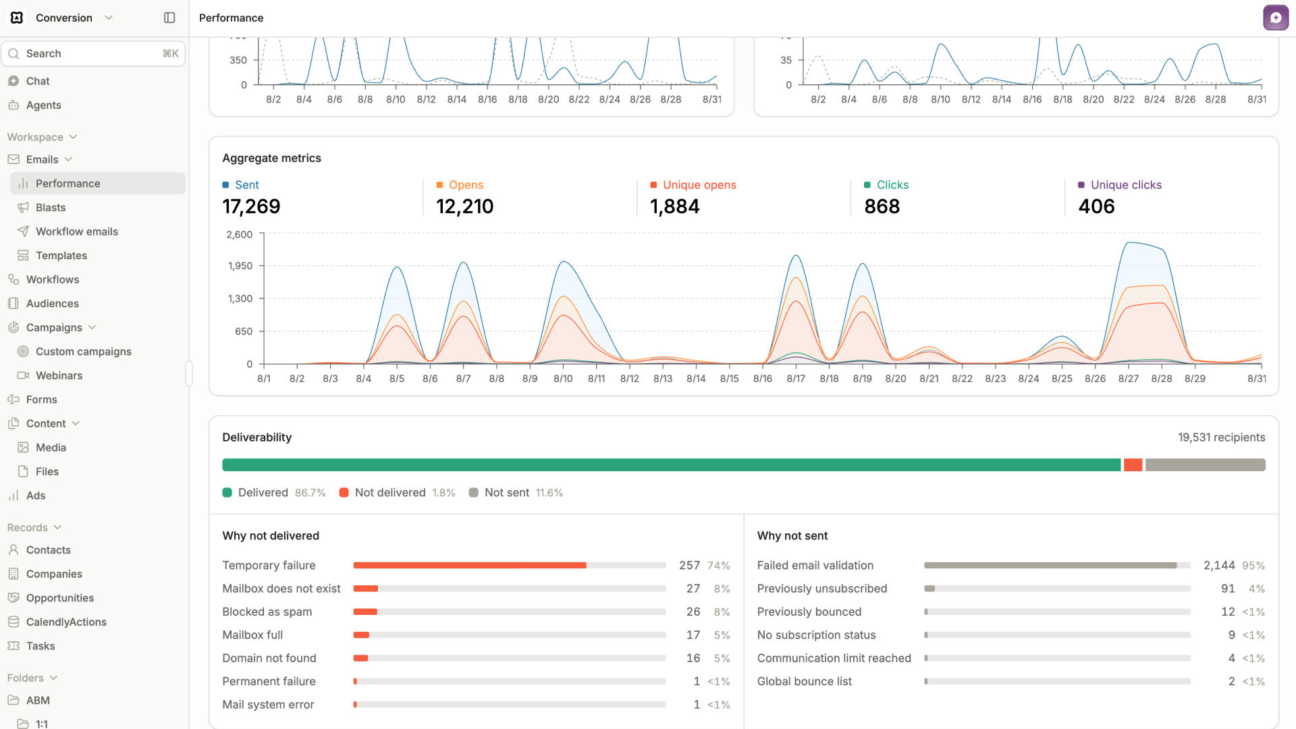Open Webinars

point(98,375)
